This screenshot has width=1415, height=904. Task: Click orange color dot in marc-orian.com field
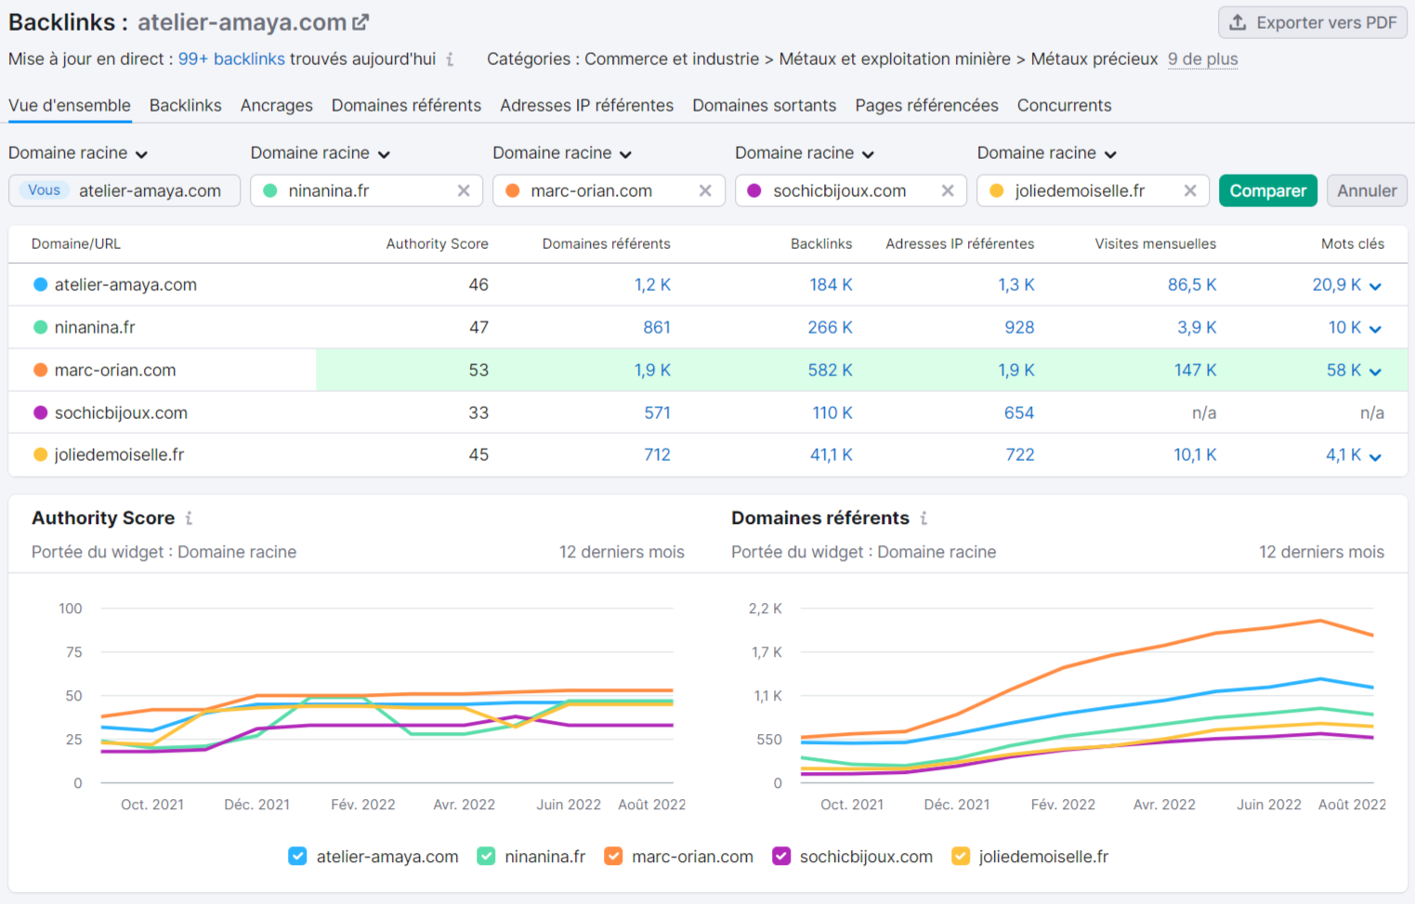(x=513, y=190)
